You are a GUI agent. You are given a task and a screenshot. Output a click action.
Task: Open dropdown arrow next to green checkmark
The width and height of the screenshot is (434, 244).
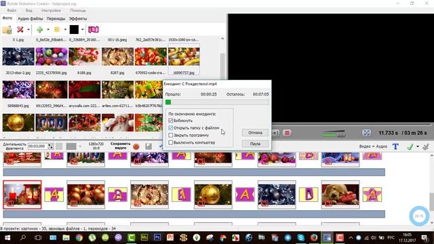(418, 146)
